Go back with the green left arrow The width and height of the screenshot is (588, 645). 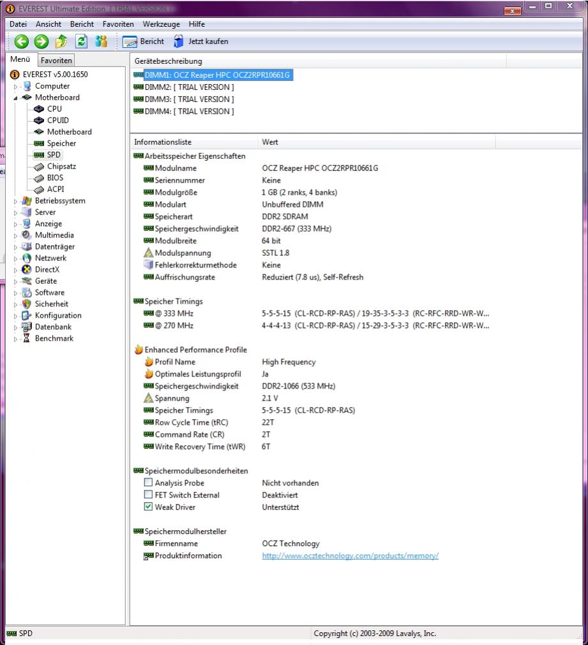(x=22, y=41)
